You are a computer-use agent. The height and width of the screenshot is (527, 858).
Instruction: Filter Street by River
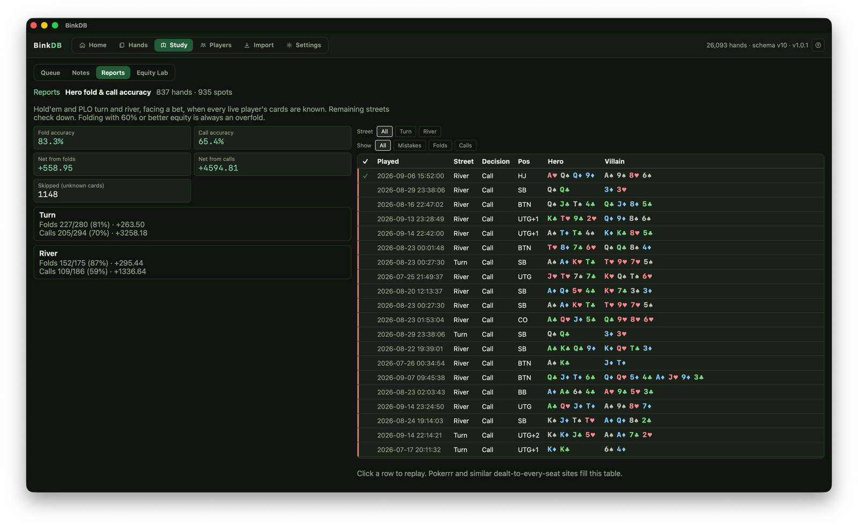coord(430,131)
